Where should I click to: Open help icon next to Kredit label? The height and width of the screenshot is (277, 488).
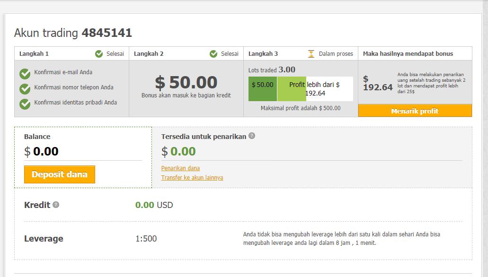(x=56, y=205)
